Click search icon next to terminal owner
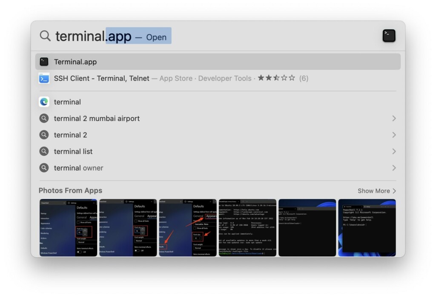This screenshot has height=298, width=436. (x=44, y=168)
